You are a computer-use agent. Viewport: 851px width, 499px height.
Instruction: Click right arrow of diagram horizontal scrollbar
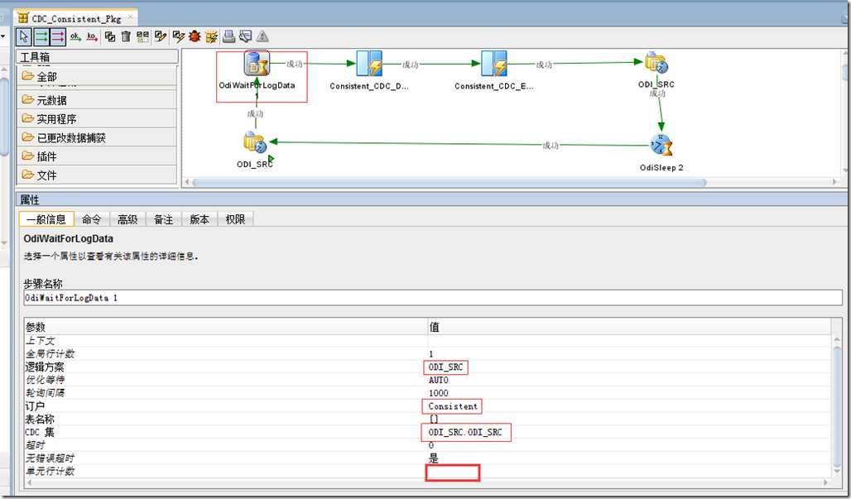834,182
